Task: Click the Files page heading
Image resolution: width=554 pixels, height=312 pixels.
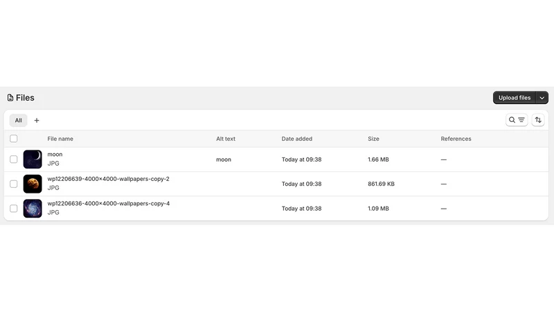Action: click(25, 98)
